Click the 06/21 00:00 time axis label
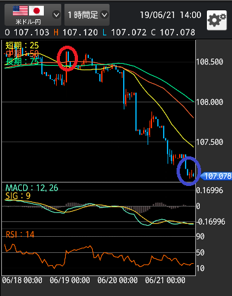Viewport: 232px width, 296px height. pos(165,280)
